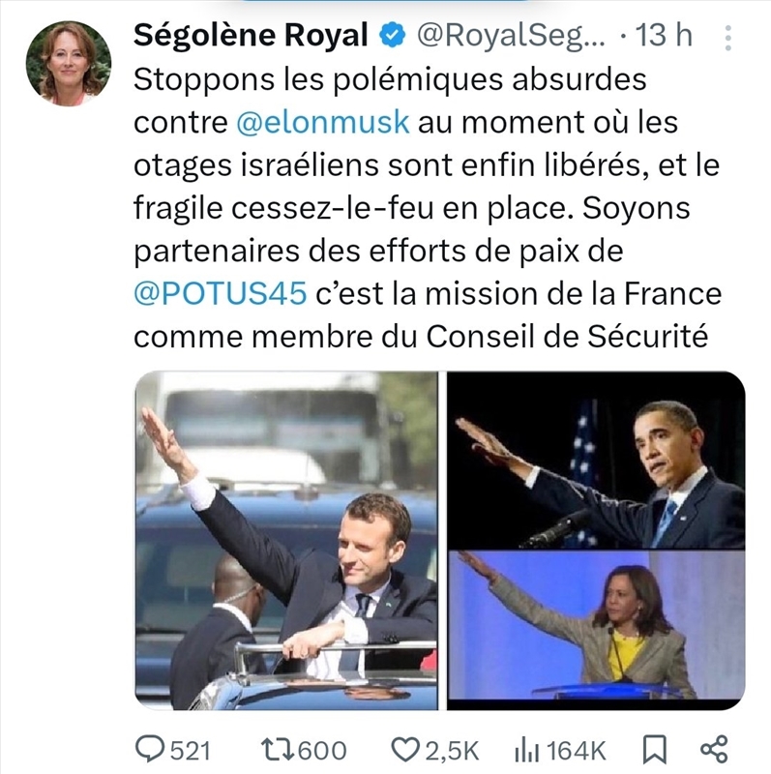This screenshot has width=771, height=774.
Task: Click the tweet text to expand it
Action: (x=426, y=207)
